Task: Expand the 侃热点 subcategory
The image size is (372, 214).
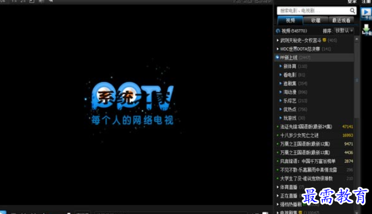Action: pos(281,109)
